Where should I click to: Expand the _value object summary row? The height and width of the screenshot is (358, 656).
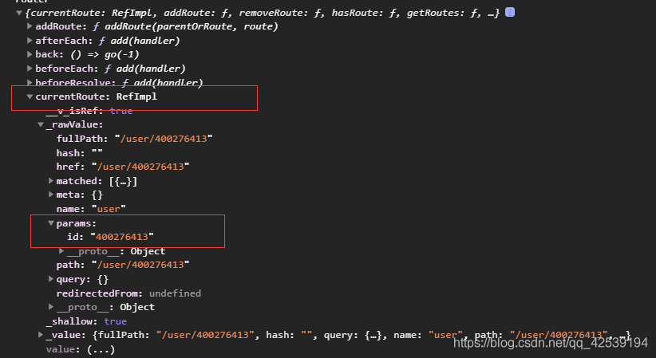pyautogui.click(x=41, y=335)
